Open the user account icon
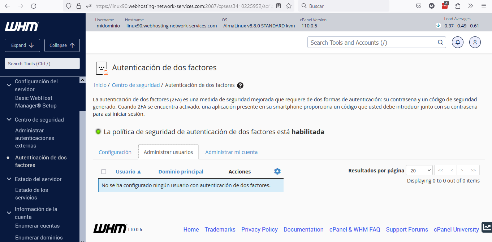Screen dimensions: 492x242 pos(475,42)
